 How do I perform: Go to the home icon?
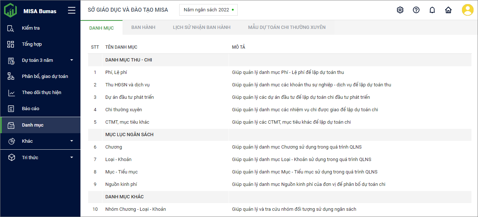coord(448,10)
